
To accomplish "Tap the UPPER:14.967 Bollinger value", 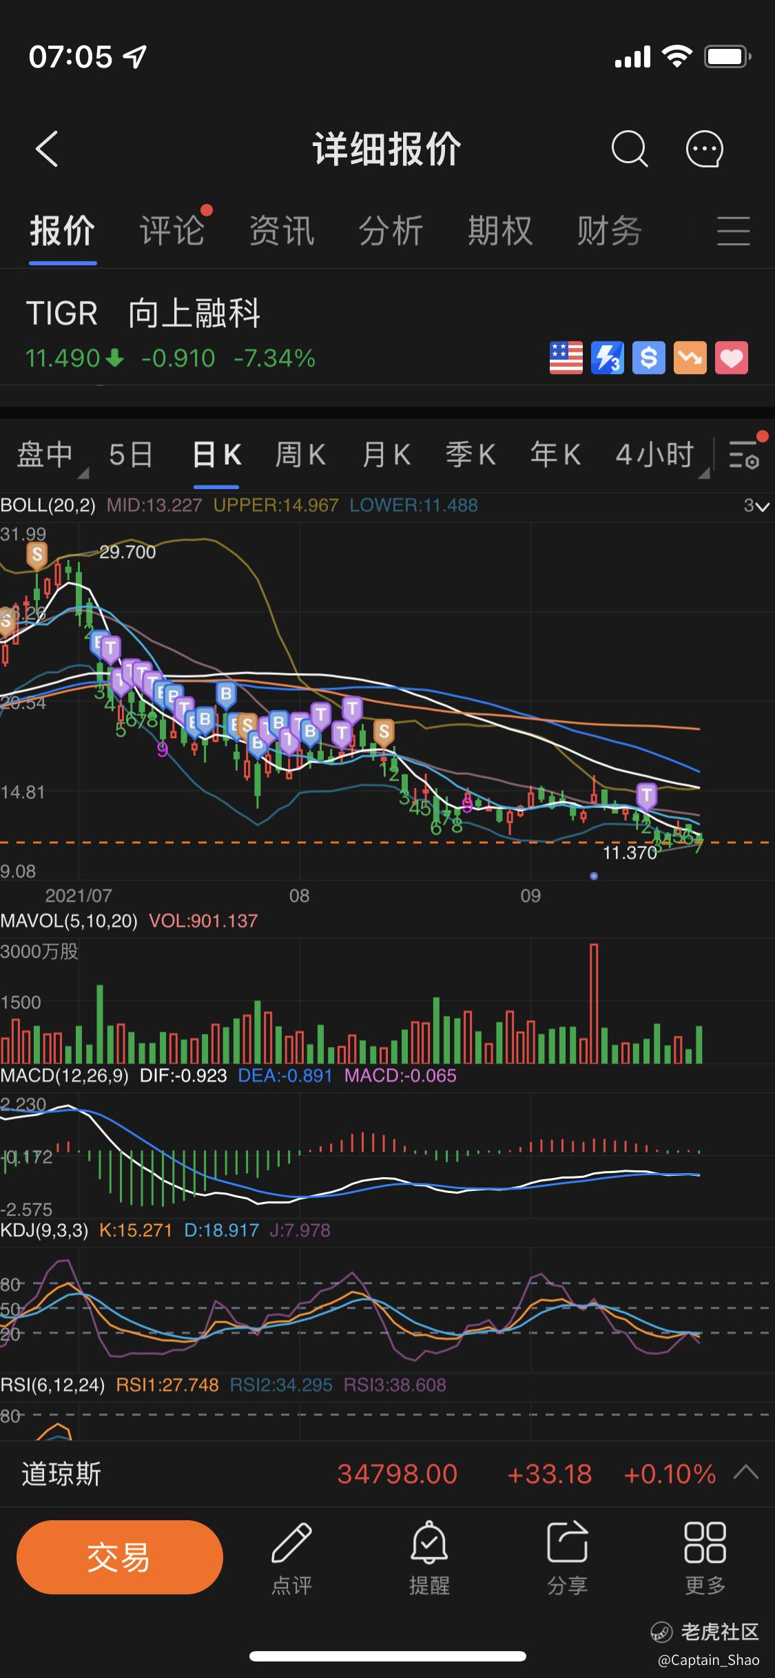I will [276, 506].
